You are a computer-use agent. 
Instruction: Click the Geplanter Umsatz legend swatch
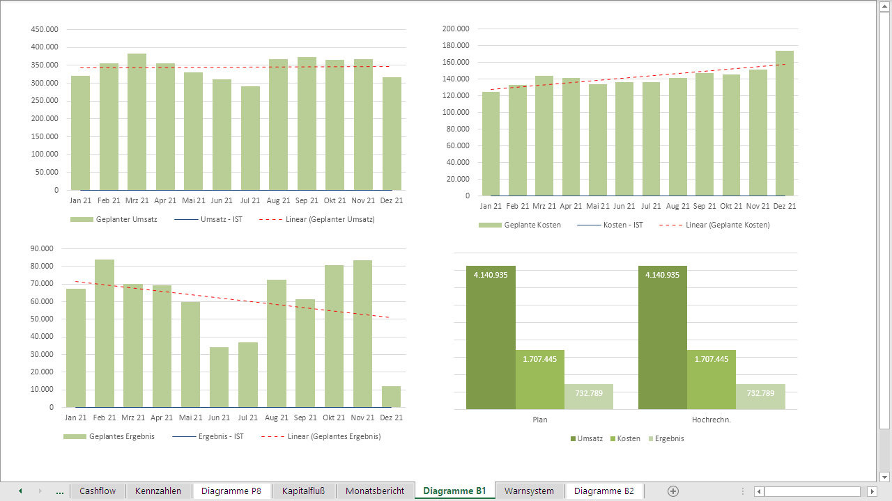[x=82, y=220]
